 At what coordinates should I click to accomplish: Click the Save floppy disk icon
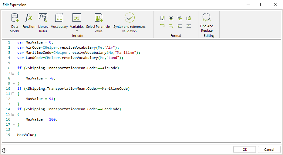pyautogui.click(x=162, y=18)
